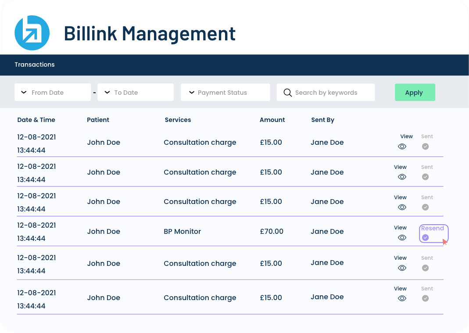Click the Amount column header

272,120
